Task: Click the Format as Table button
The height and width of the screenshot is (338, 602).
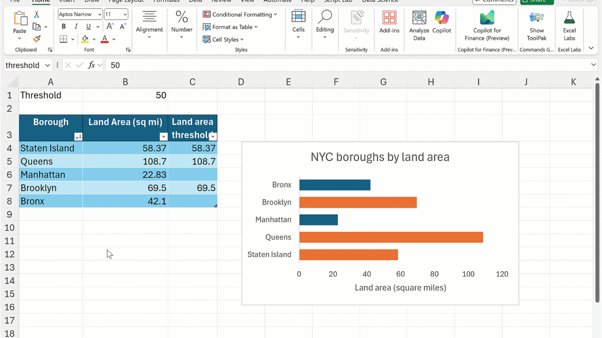Action: pyautogui.click(x=230, y=27)
